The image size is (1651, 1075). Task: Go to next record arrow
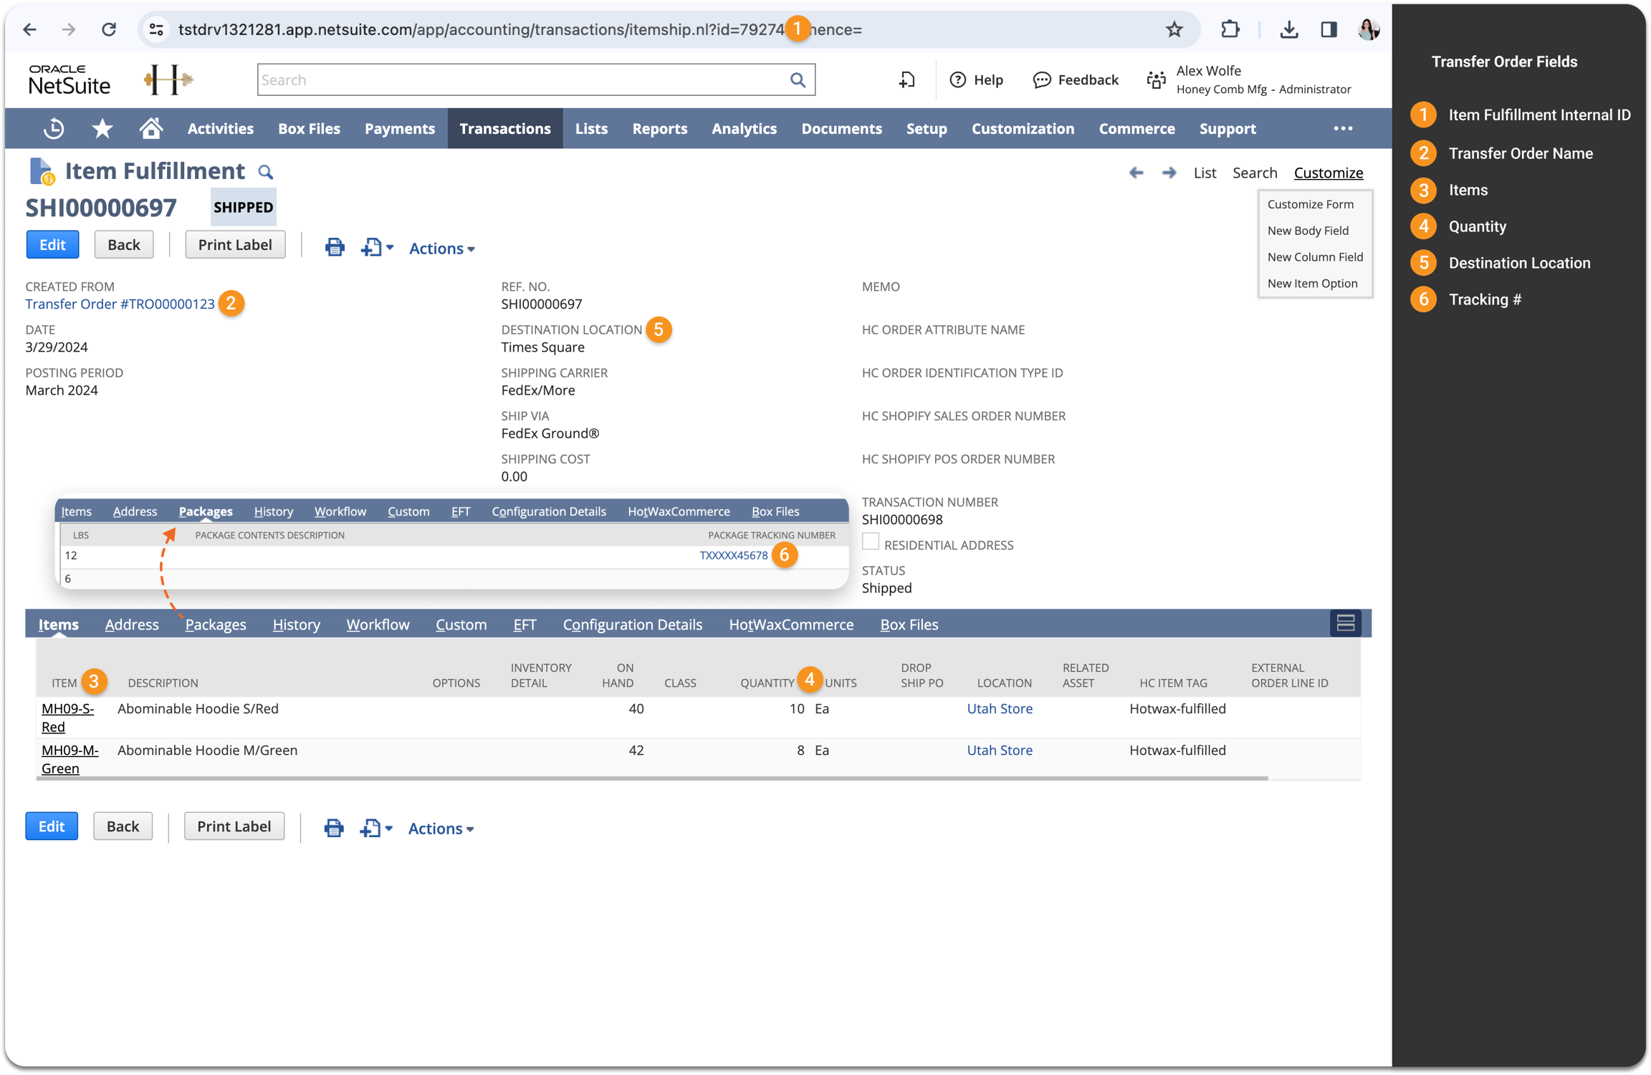[x=1169, y=173]
